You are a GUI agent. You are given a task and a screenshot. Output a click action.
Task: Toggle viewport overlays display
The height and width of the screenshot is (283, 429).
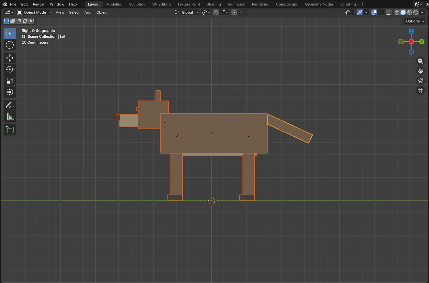pyautogui.click(x=374, y=12)
